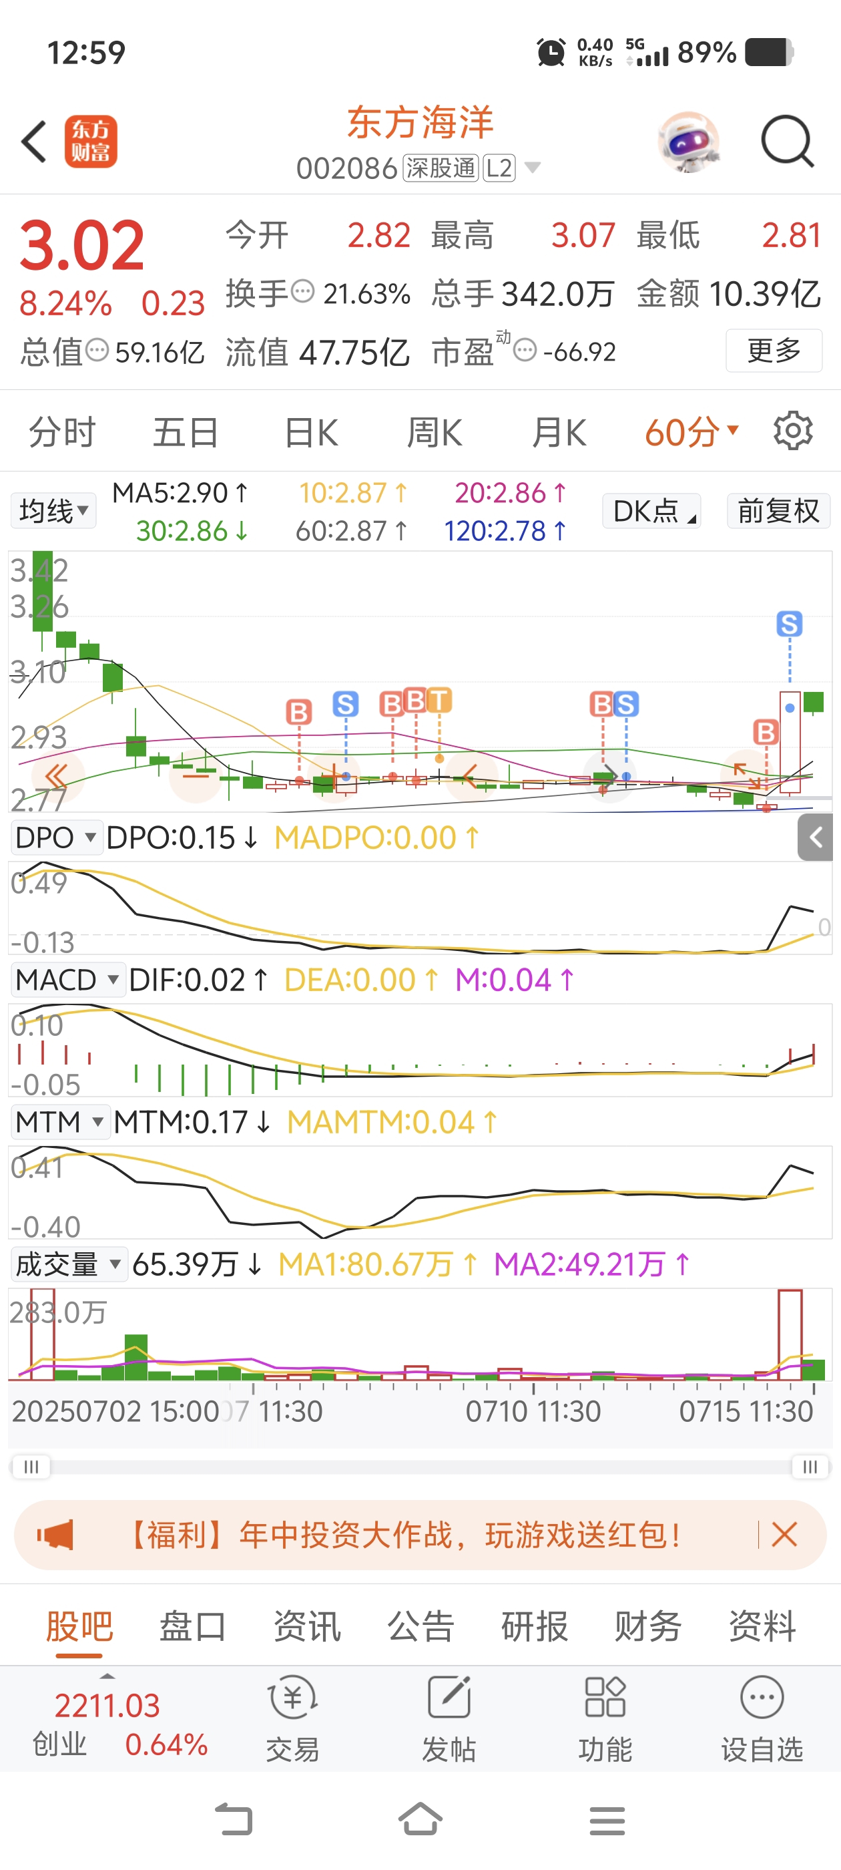Image resolution: width=841 pixels, height=1870 pixels.
Task: Tap the DIF:0.02 value
Action: (198, 980)
